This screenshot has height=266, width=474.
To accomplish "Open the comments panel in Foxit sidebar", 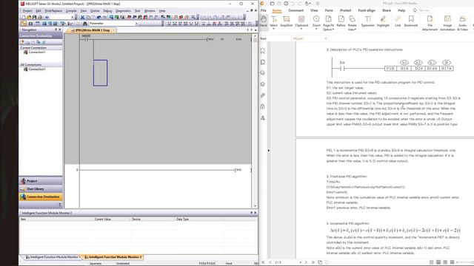I will pos(263,73).
